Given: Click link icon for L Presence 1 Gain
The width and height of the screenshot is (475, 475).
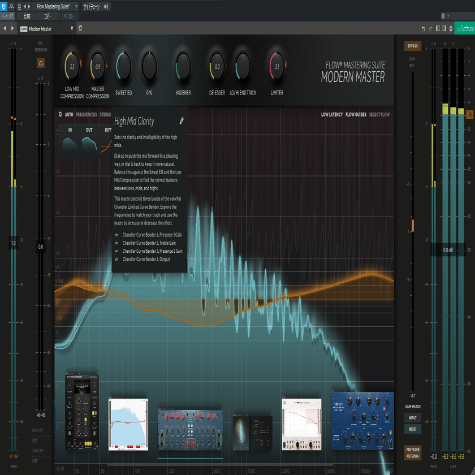Looking at the screenshot, I should (116, 235).
